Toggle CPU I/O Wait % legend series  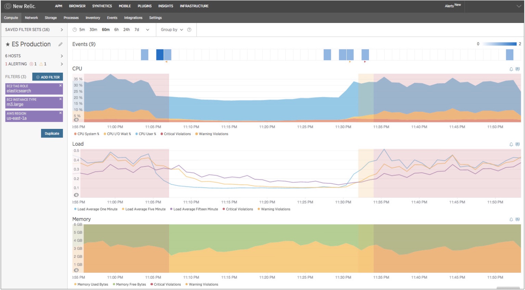coord(117,134)
